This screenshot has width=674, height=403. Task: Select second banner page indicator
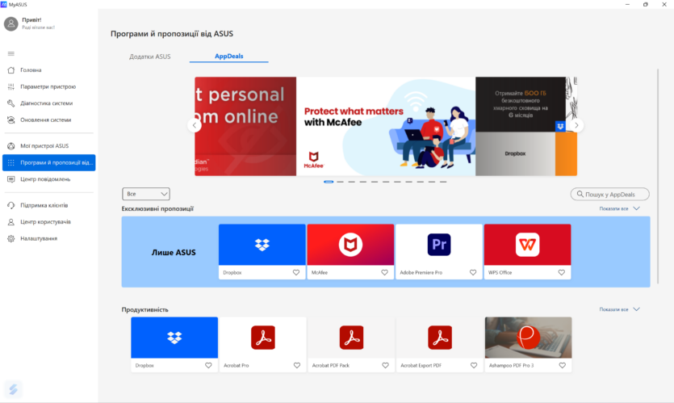click(340, 182)
